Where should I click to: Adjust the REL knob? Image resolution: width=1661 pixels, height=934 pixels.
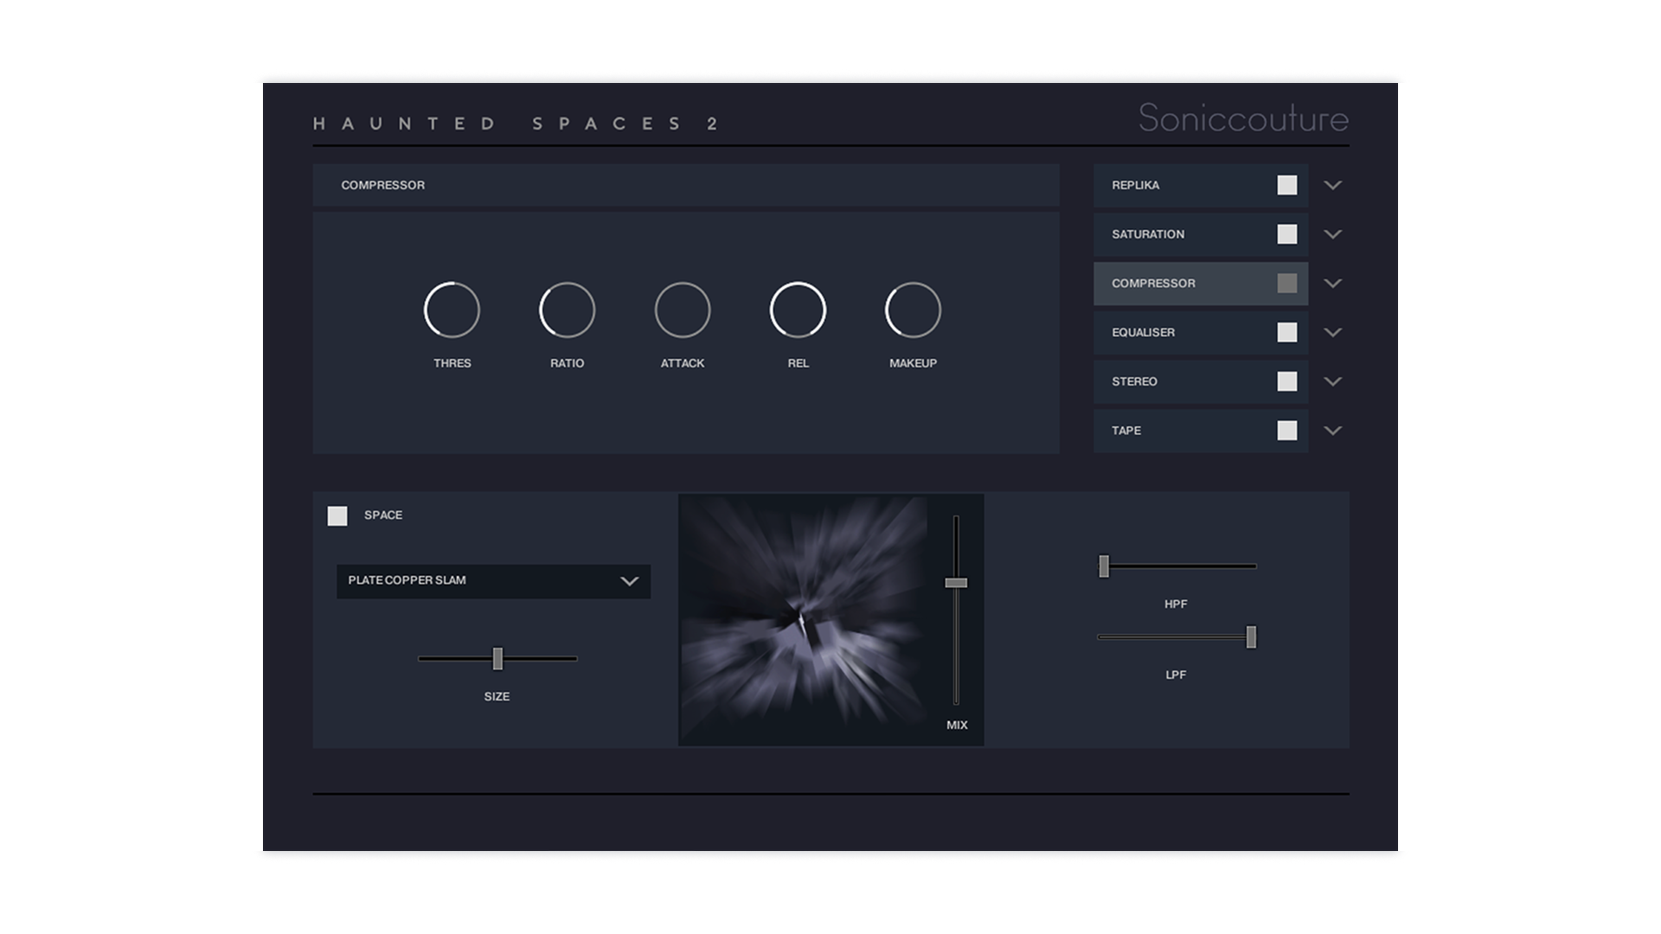[x=798, y=310]
